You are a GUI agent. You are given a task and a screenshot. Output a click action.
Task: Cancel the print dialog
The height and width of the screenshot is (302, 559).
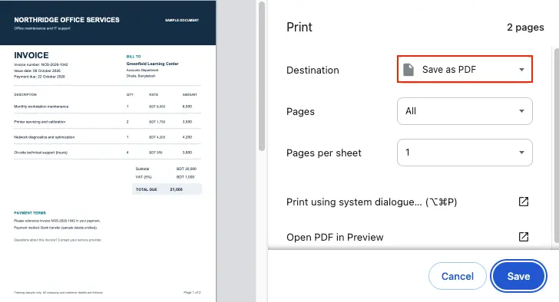tap(458, 276)
